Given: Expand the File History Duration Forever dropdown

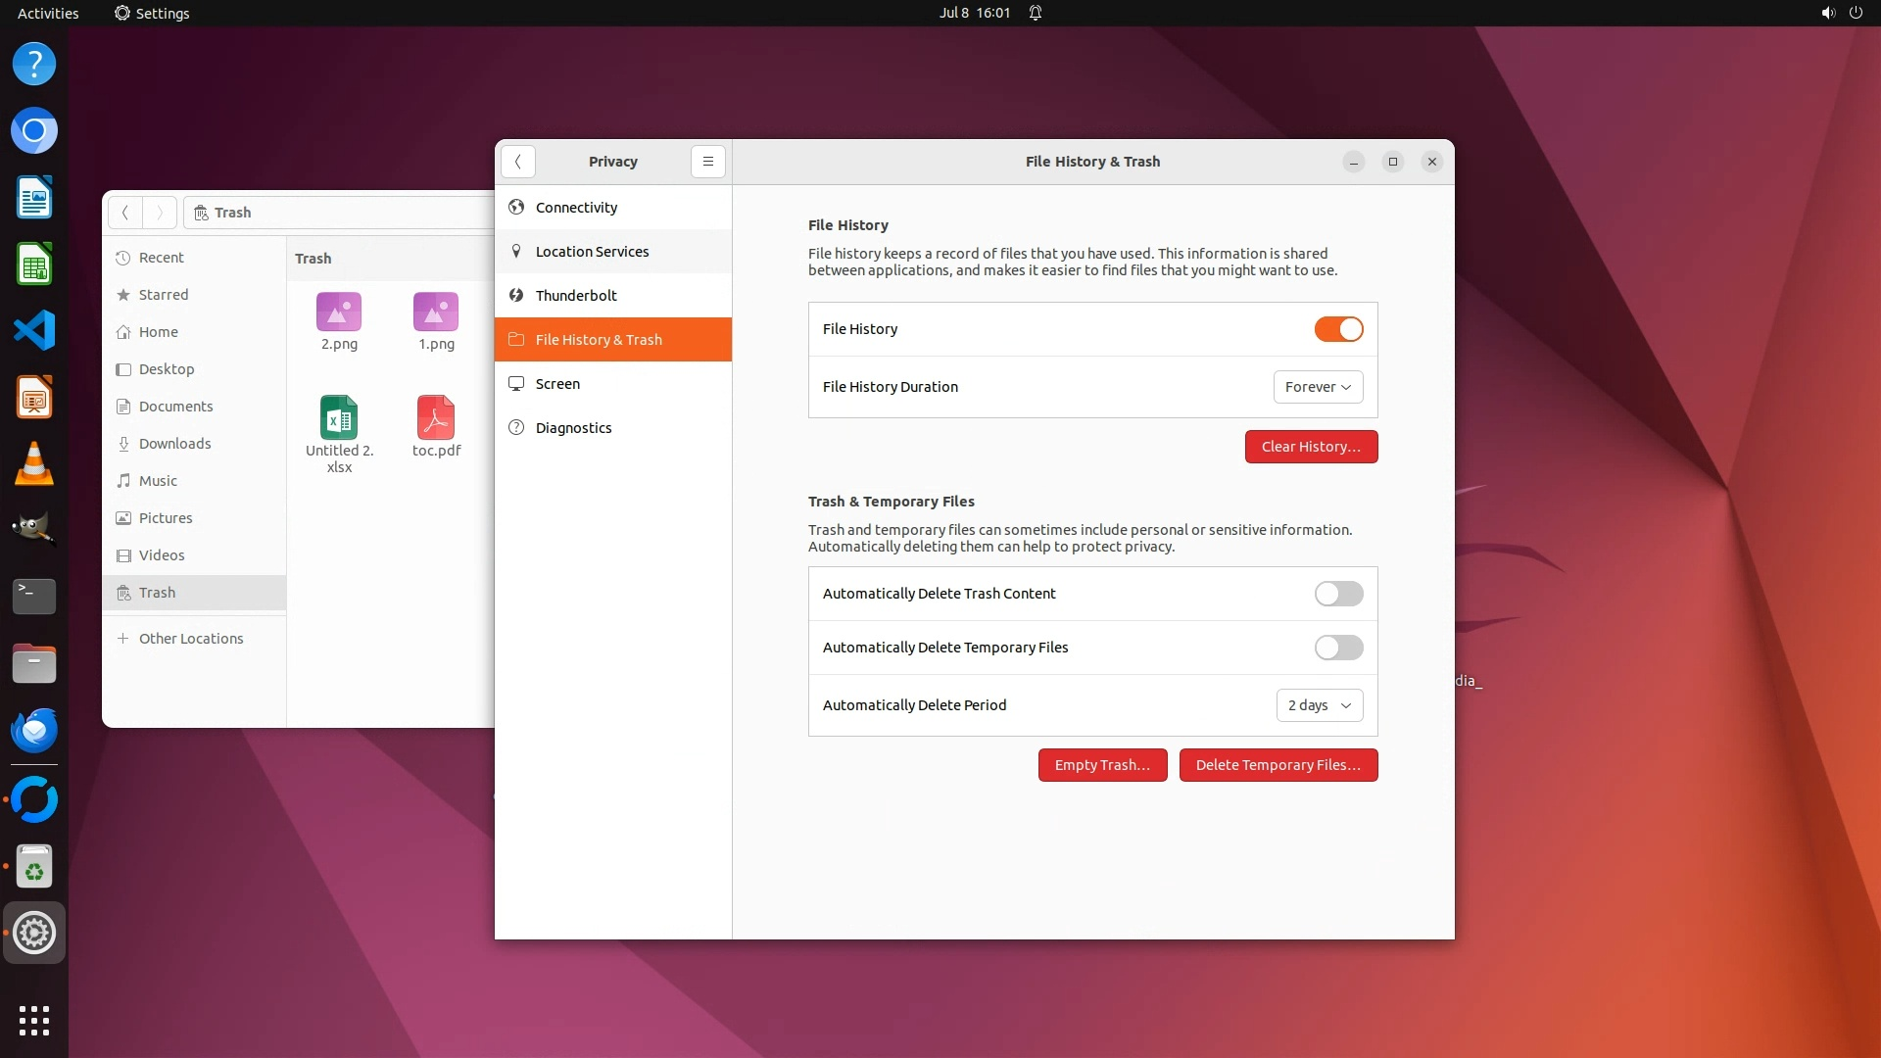Looking at the screenshot, I should (x=1318, y=387).
